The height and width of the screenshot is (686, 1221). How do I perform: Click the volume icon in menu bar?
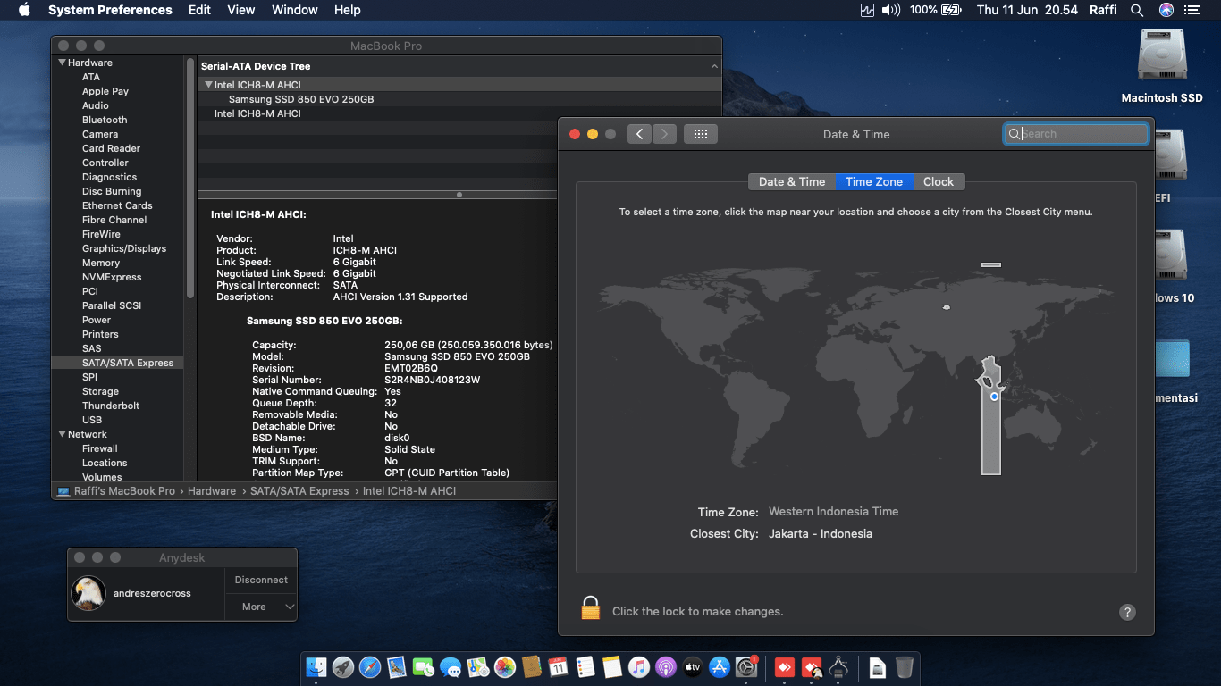coord(891,10)
